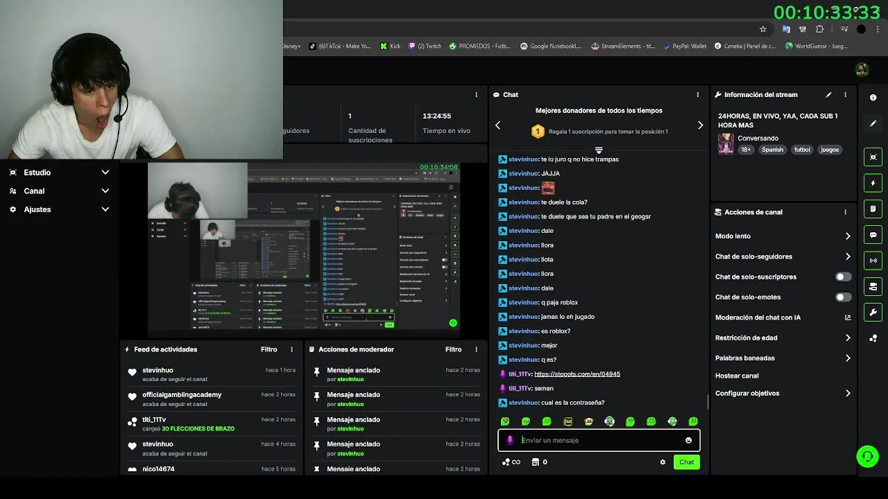The width and height of the screenshot is (888, 499).
Task: Select the 18+ stream tag
Action: tap(746, 150)
